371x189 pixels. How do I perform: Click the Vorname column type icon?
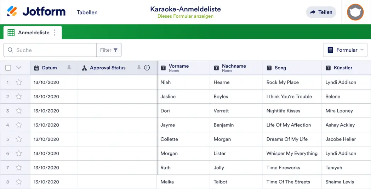tap(163, 68)
